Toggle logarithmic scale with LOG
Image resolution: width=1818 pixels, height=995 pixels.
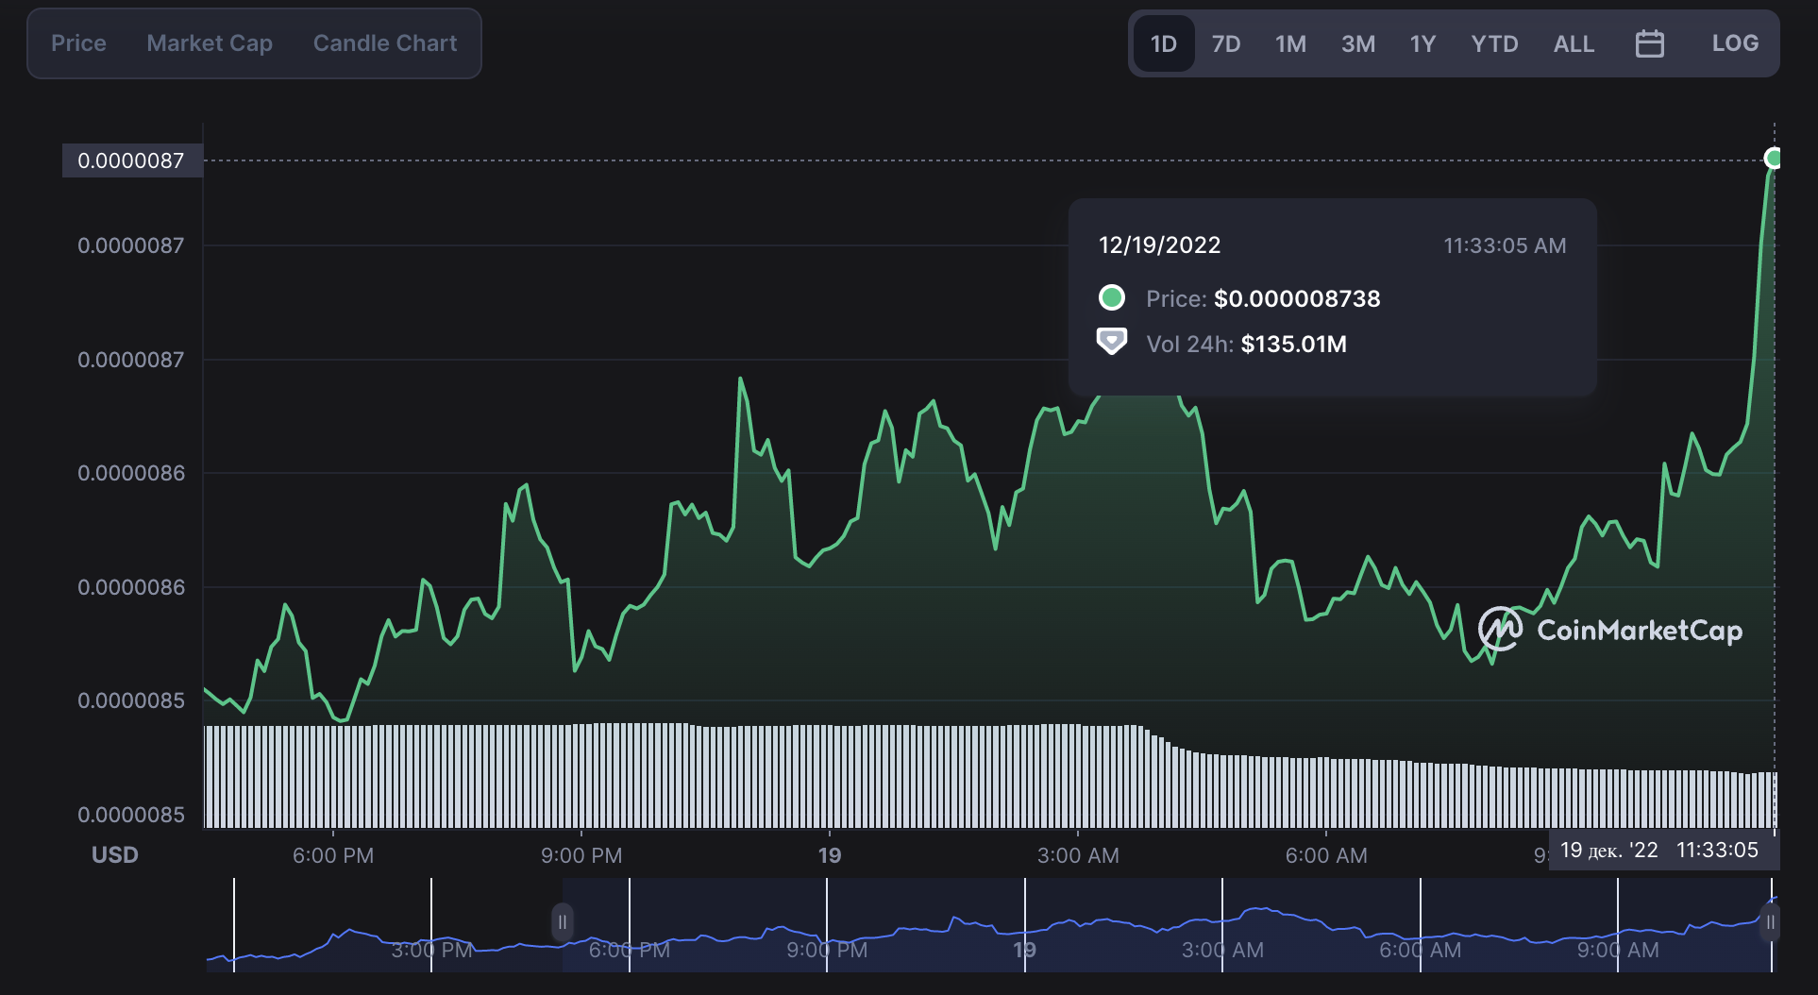[x=1735, y=43]
